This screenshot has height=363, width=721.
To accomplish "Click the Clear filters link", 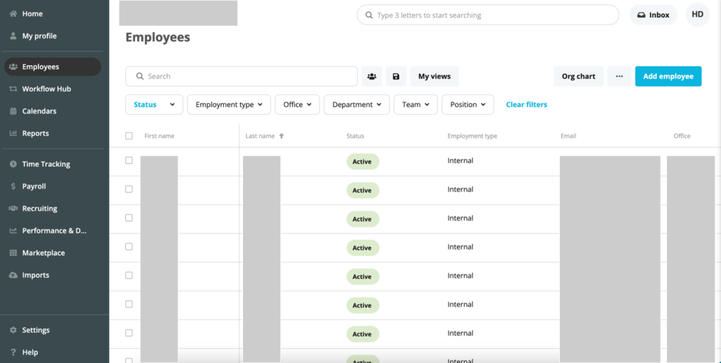I will pyautogui.click(x=527, y=105).
